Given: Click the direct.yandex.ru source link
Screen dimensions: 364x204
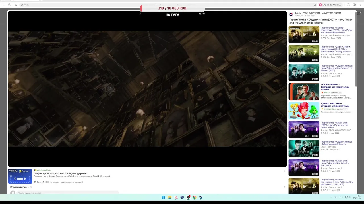Looking at the screenshot, I should coord(44,170).
